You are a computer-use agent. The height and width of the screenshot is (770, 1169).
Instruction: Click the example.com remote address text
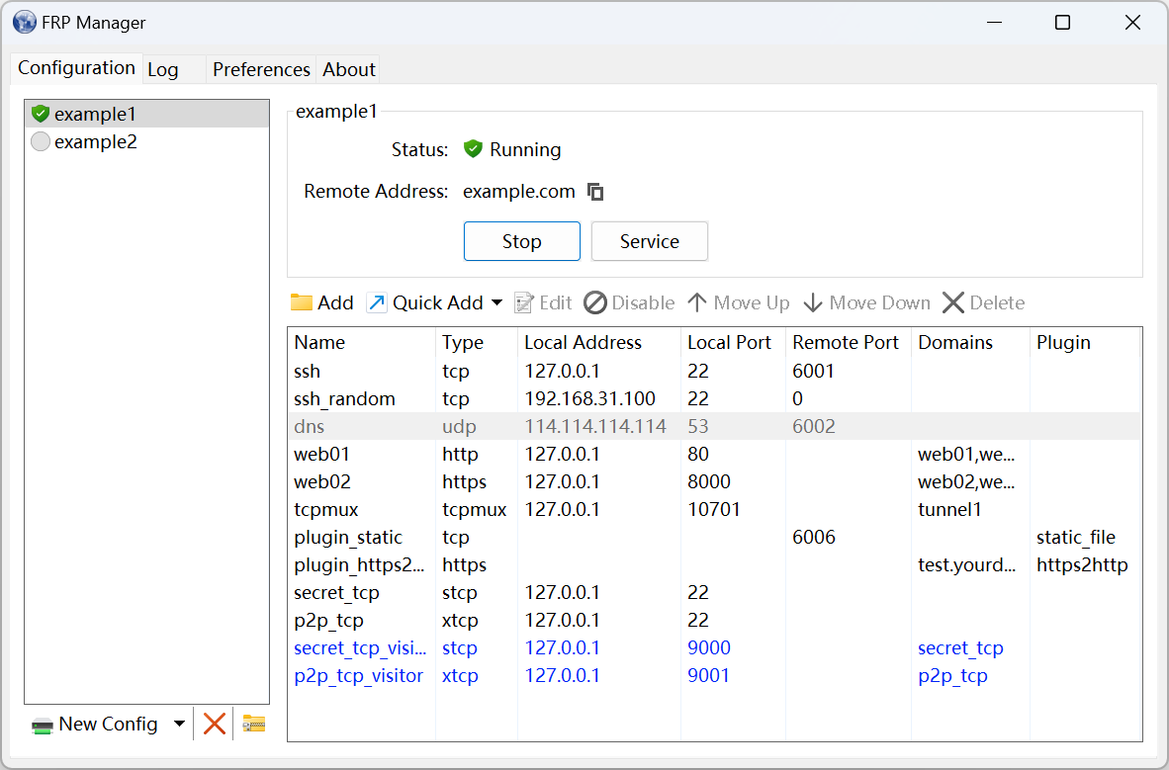pyautogui.click(x=519, y=192)
